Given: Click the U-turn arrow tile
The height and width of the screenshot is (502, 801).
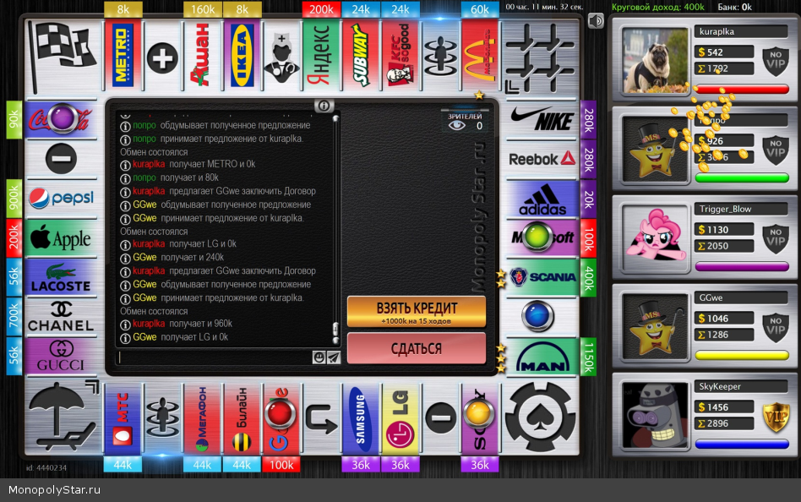Looking at the screenshot, I should pyautogui.click(x=321, y=418).
